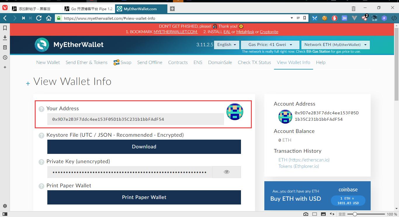Open the extension with badge 2
Screen dimensions: 399x217
(365, 18)
